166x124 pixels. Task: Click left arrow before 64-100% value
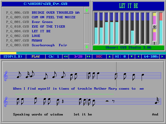[x=138, y=57]
